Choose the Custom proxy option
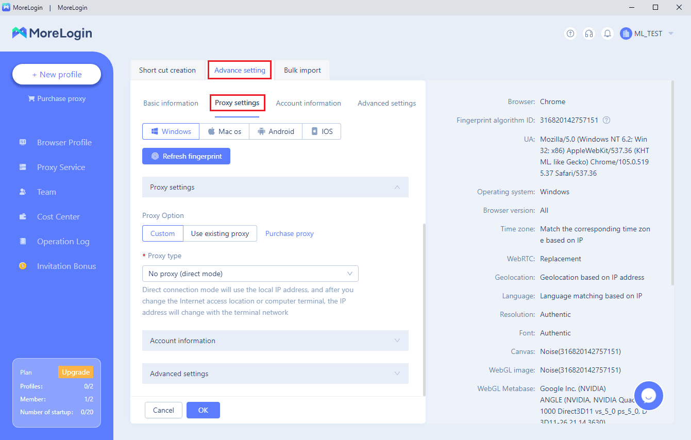 163,233
